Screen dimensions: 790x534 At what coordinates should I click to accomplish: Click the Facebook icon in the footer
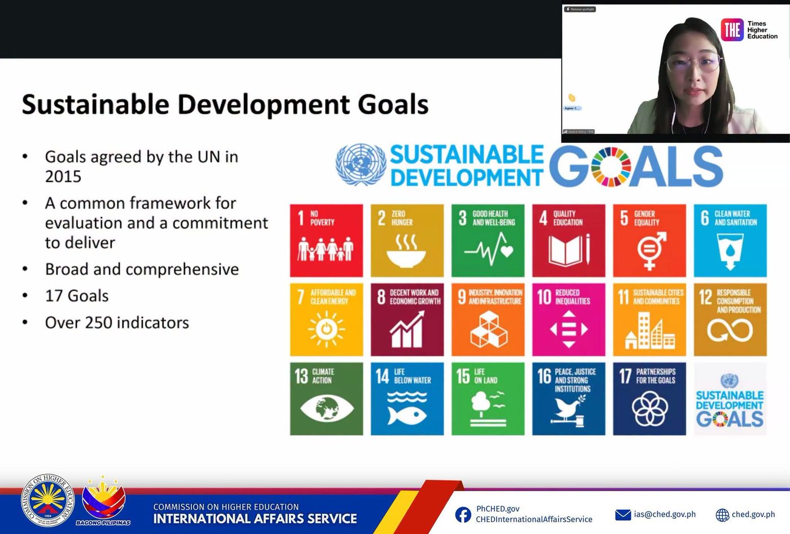click(463, 514)
